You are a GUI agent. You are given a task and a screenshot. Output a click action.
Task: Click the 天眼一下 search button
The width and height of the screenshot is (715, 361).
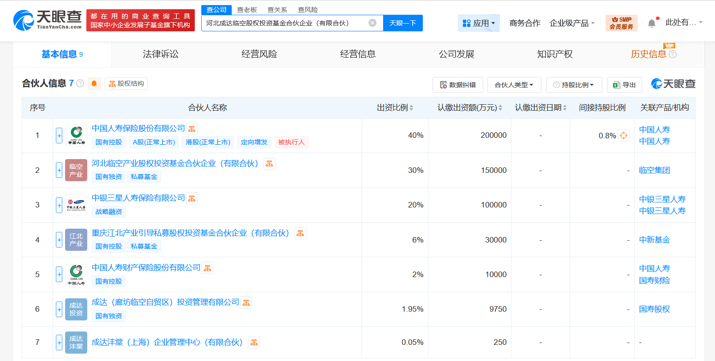(403, 23)
